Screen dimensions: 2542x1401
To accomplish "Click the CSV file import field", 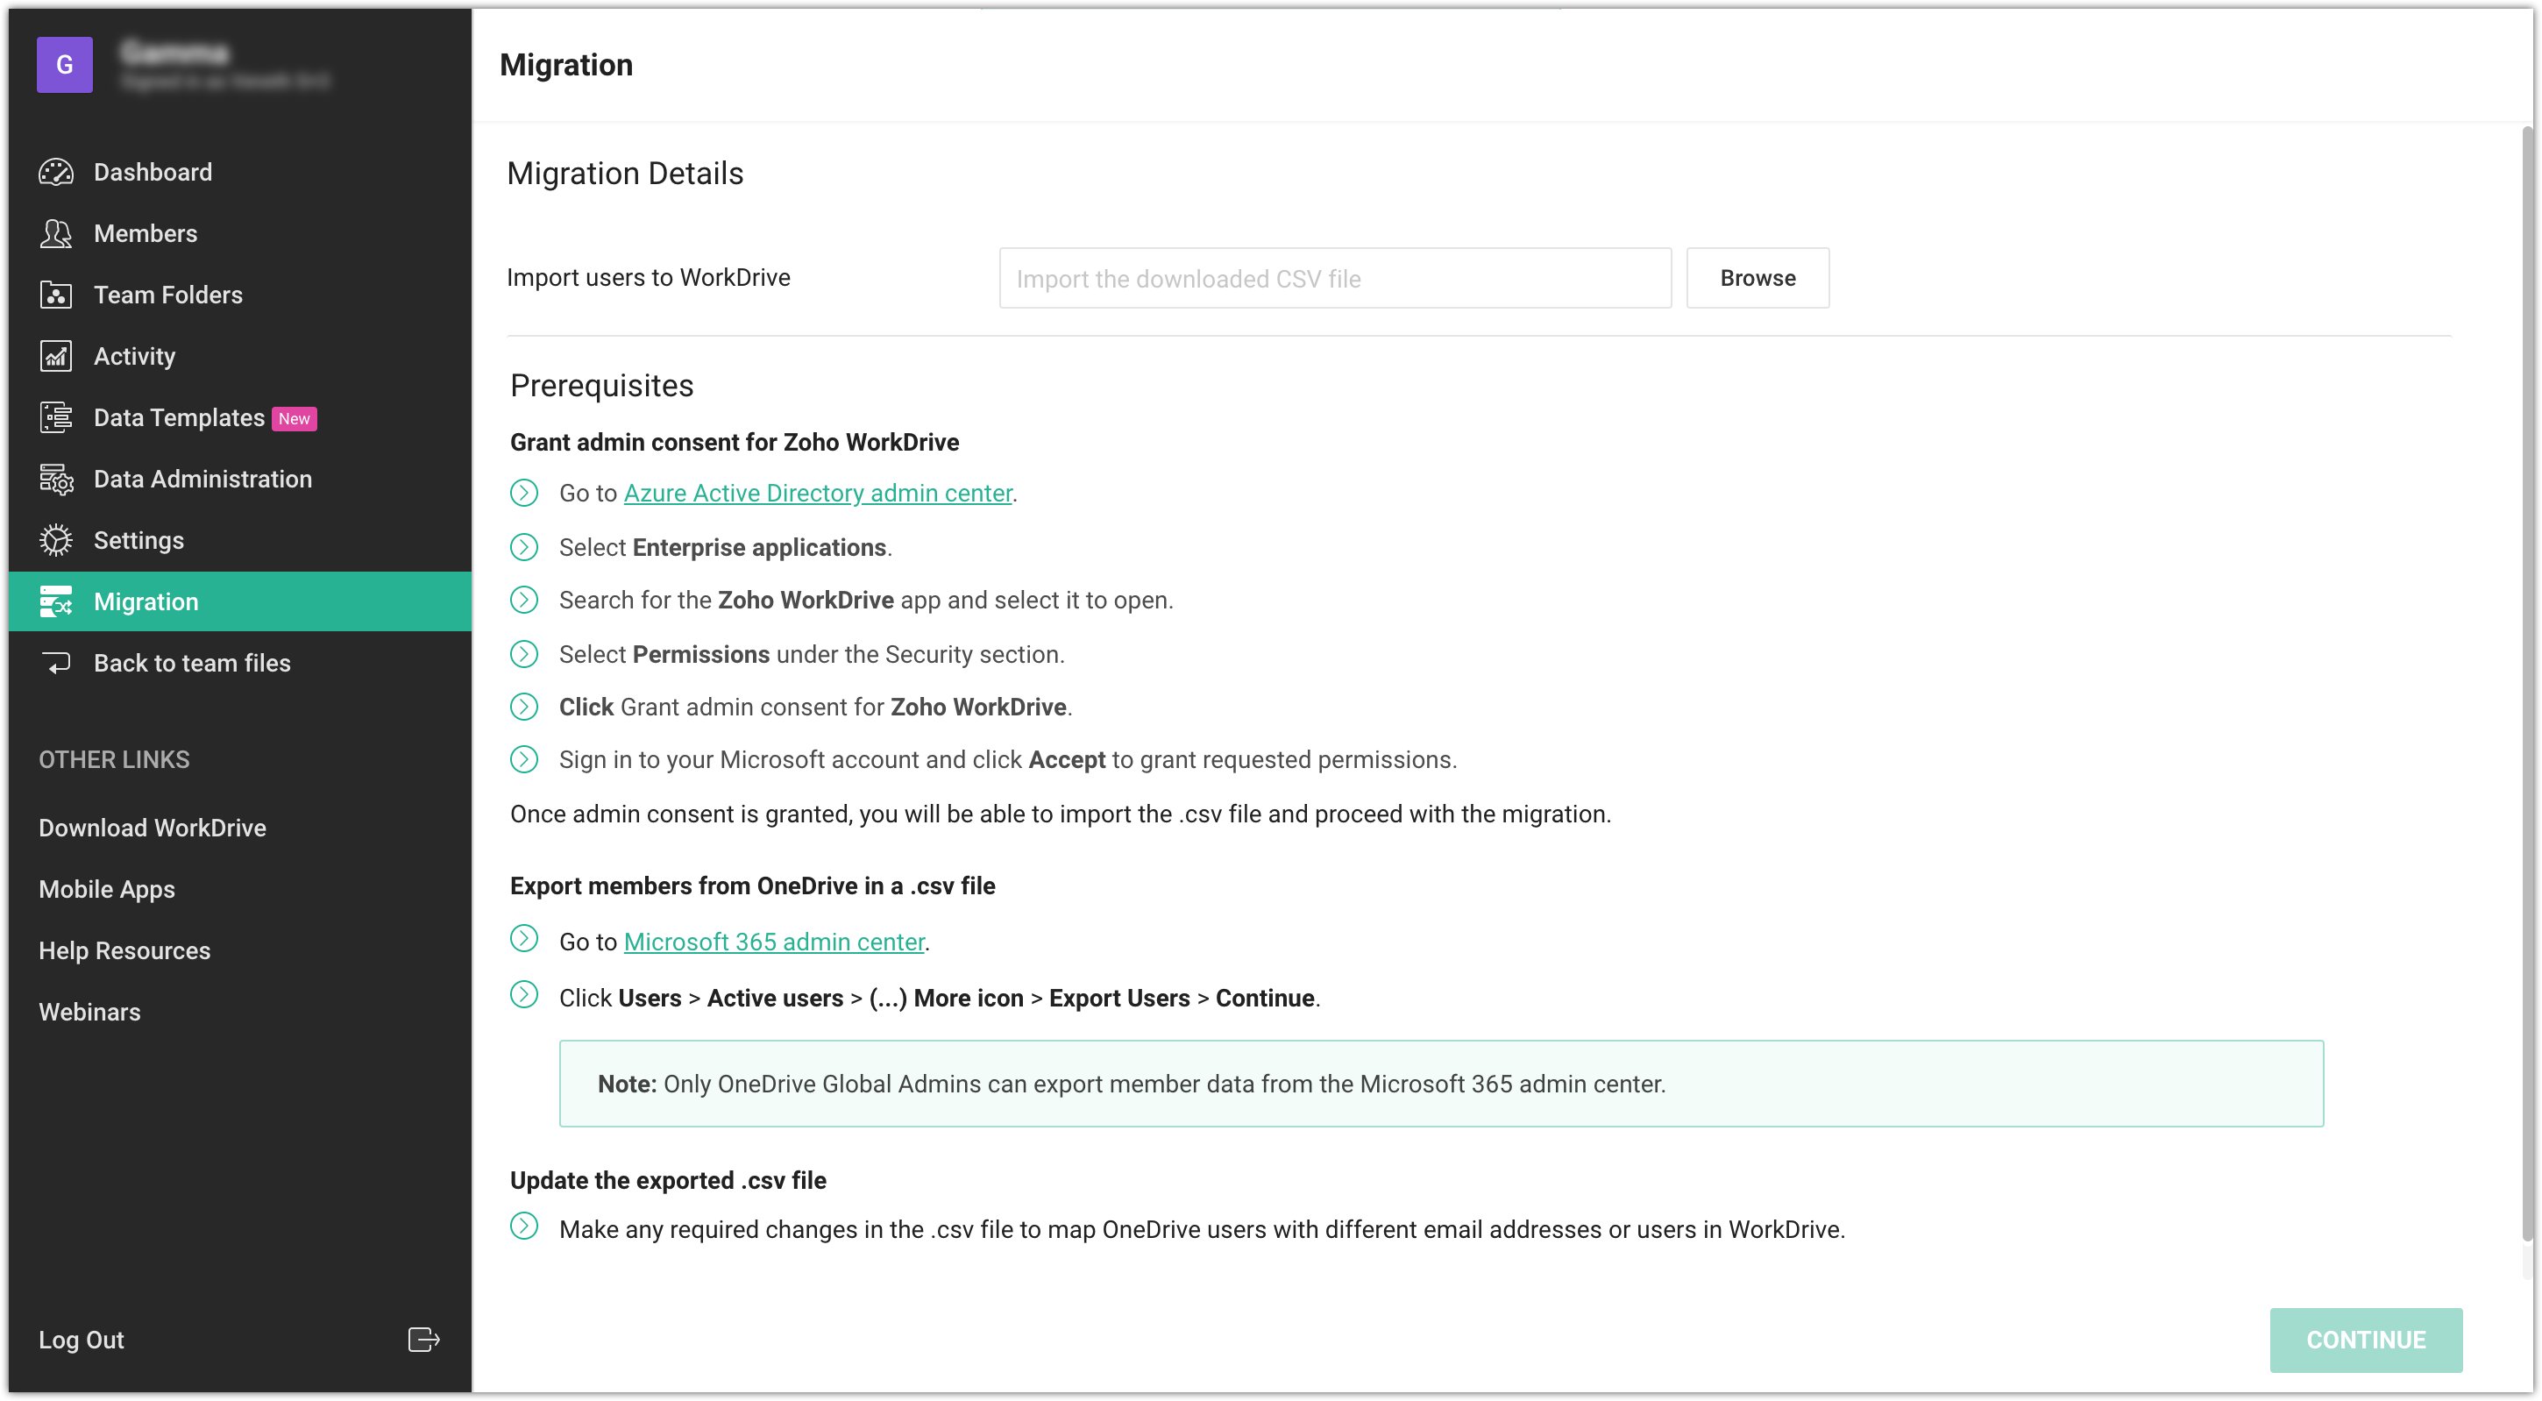I will tap(1334, 279).
